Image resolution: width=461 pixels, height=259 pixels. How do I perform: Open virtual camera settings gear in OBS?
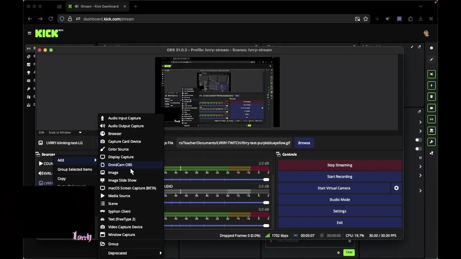[396, 188]
